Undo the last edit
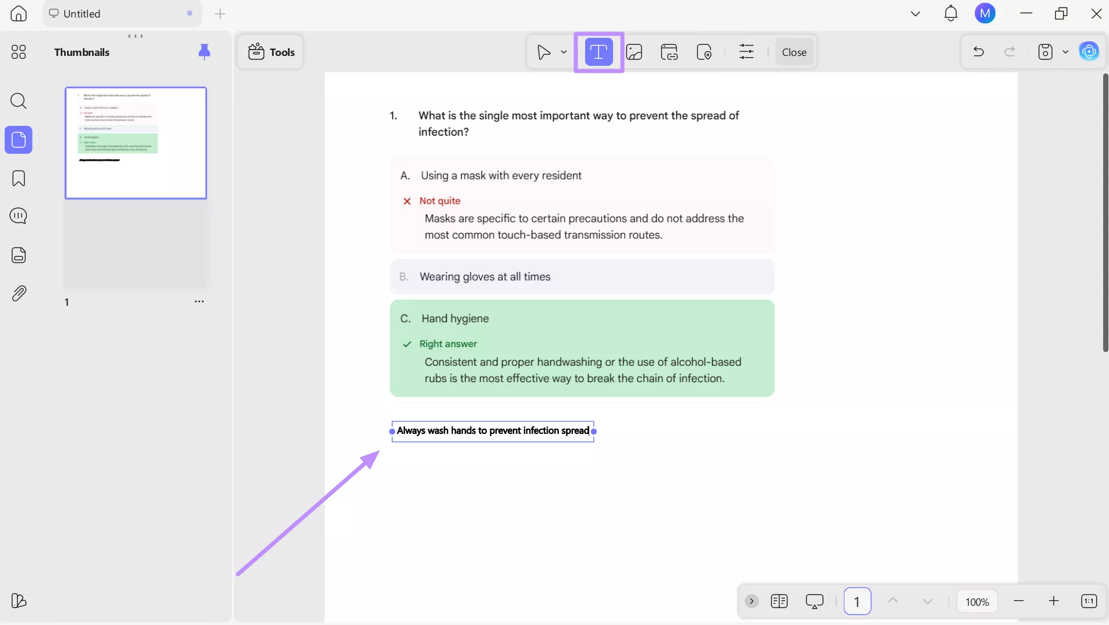The image size is (1109, 625). pos(978,52)
